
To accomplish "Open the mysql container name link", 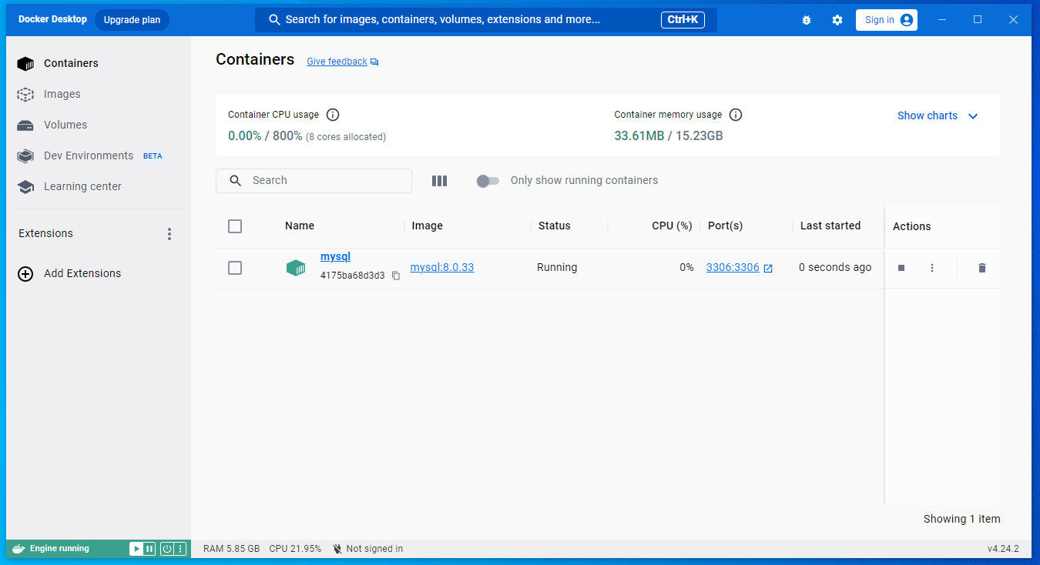I will pos(335,257).
